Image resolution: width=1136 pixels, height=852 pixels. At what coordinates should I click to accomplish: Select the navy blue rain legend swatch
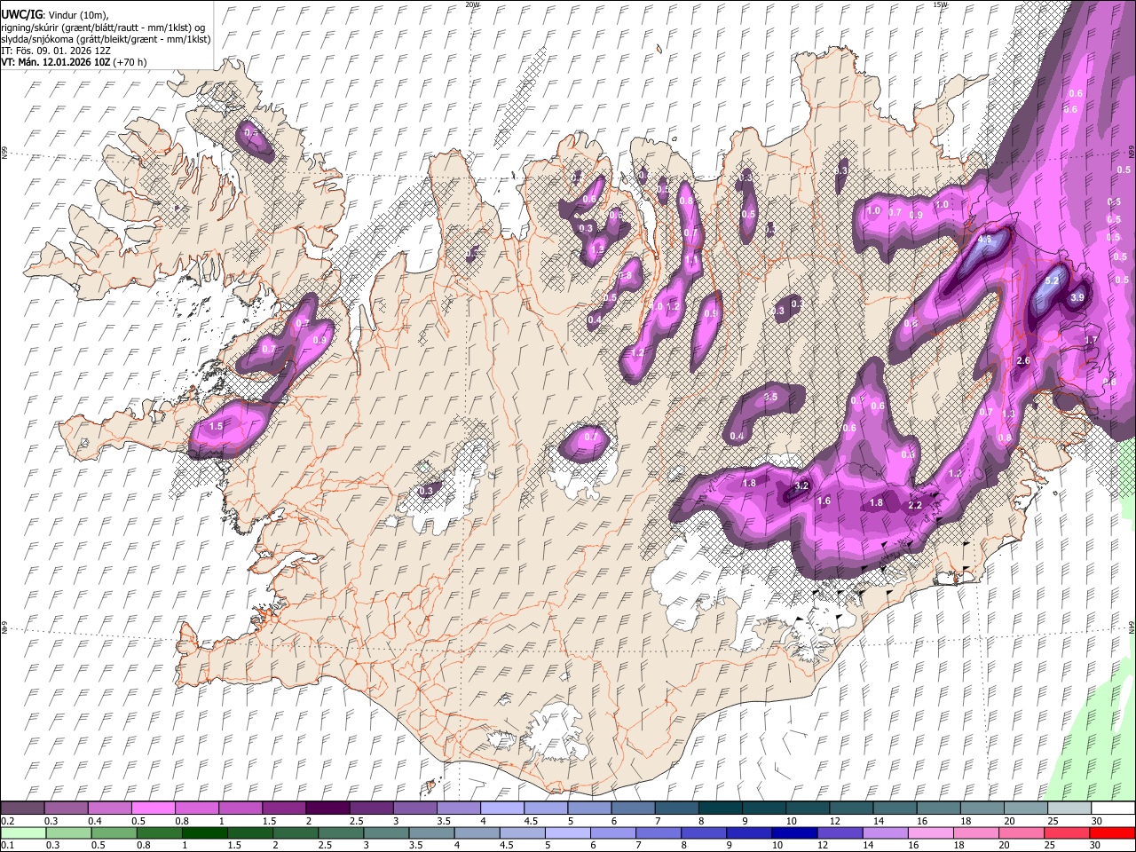point(794,832)
